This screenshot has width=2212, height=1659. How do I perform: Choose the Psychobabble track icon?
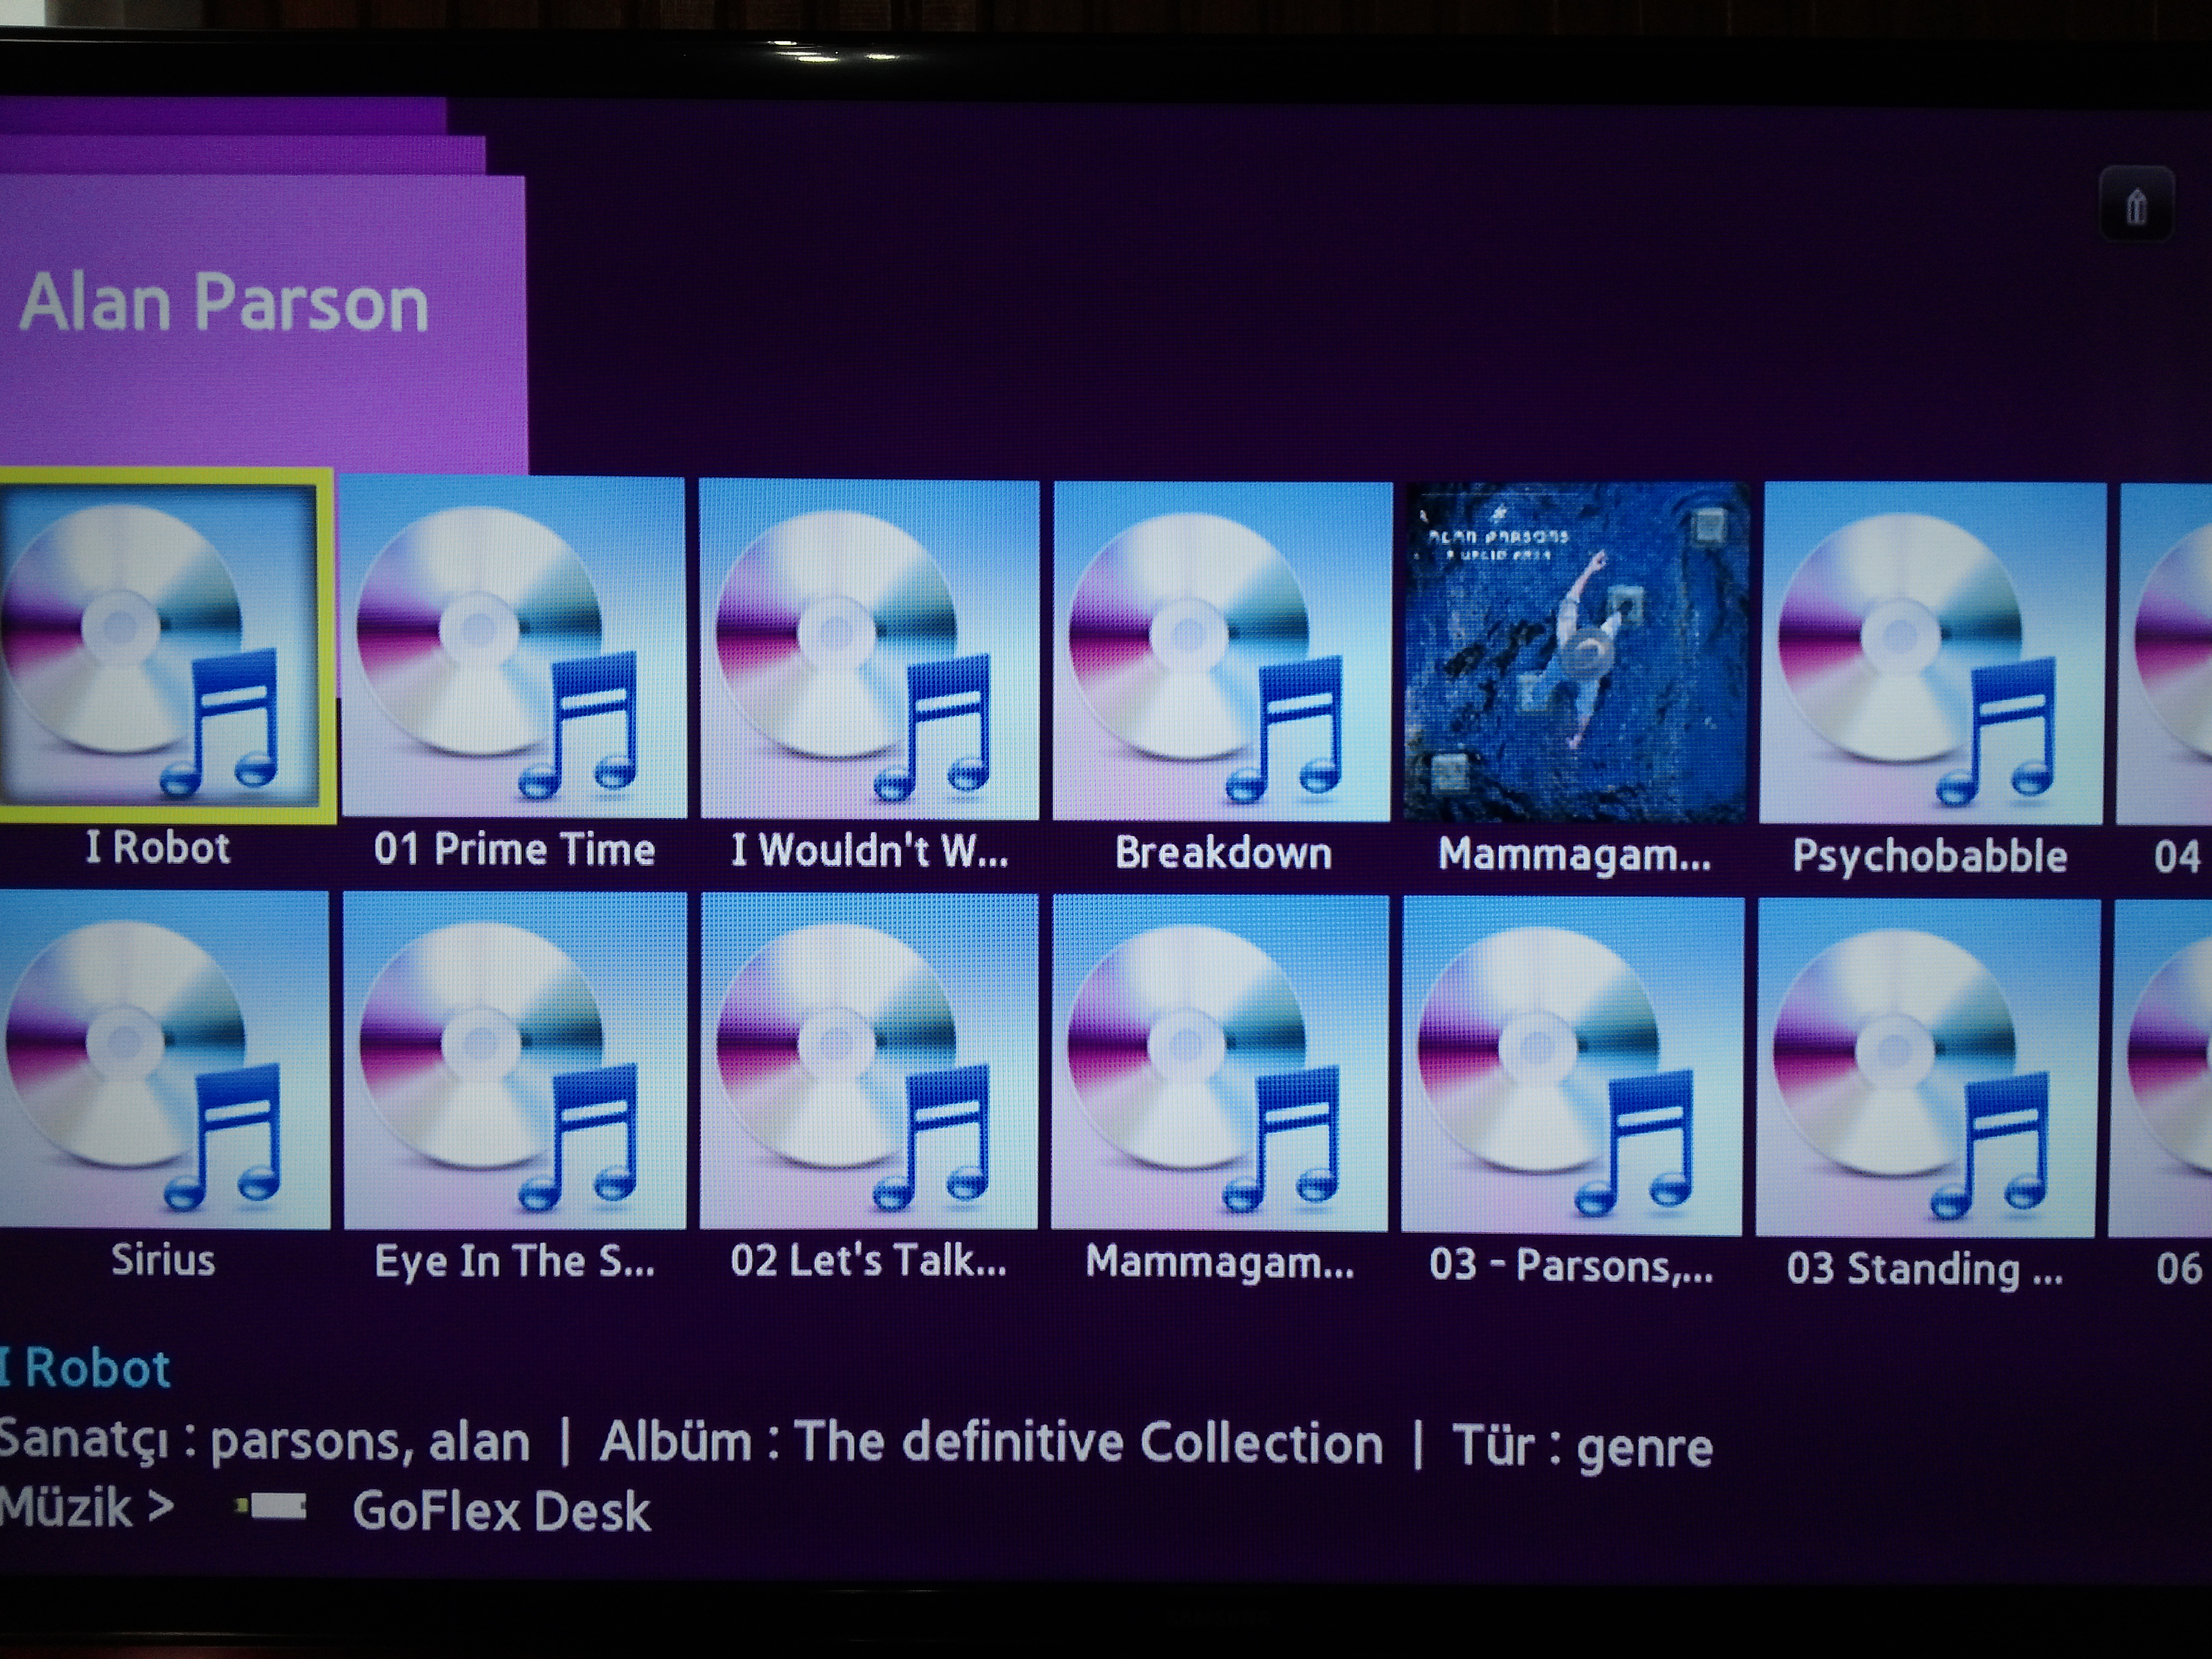click(x=1932, y=654)
